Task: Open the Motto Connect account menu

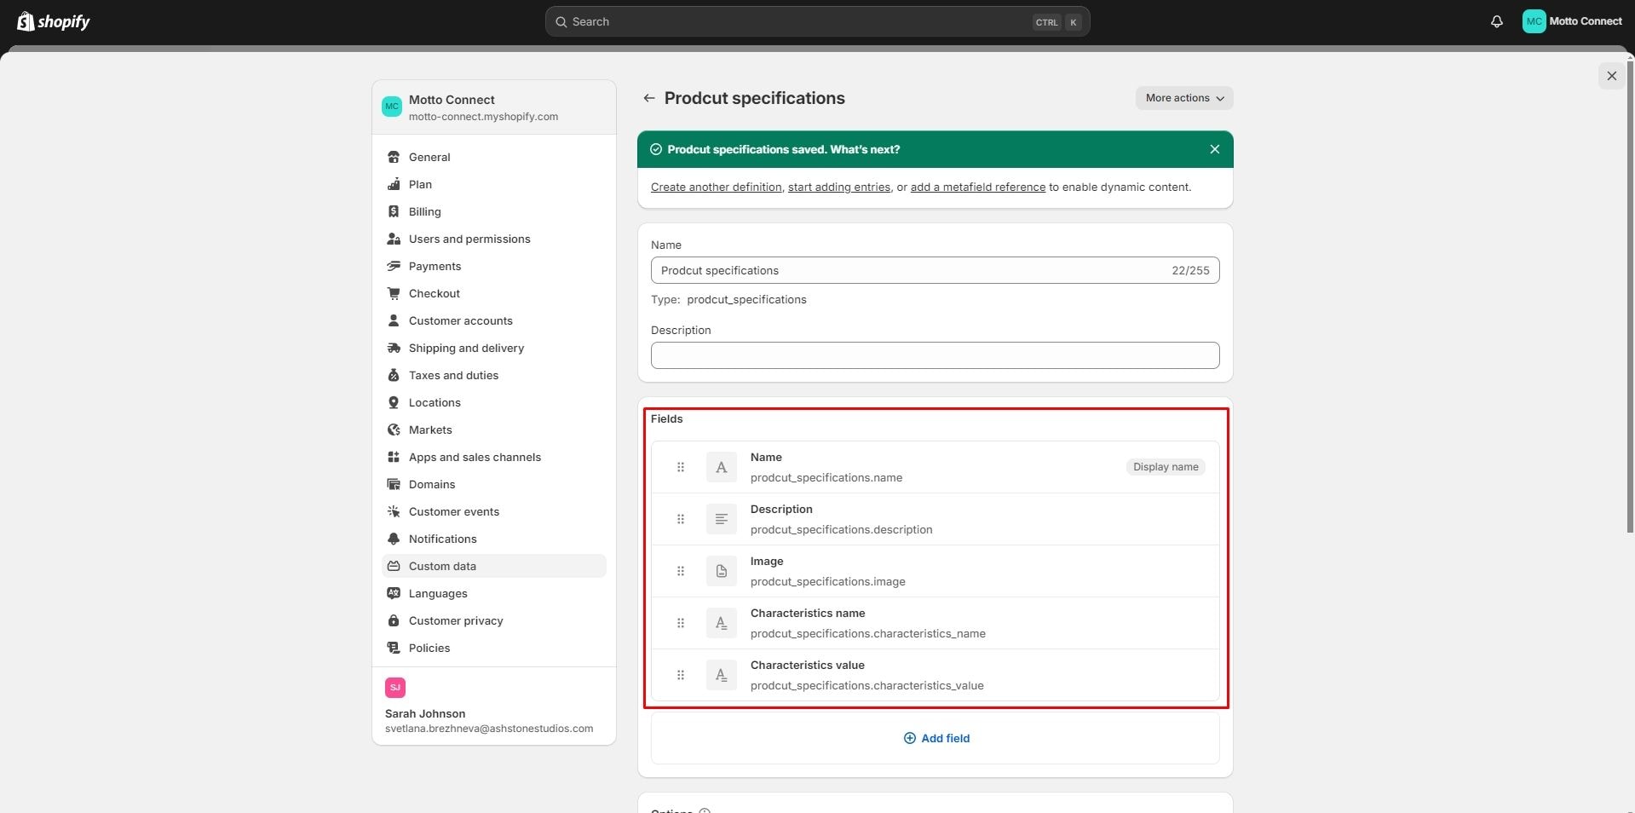Action: 1572,21
